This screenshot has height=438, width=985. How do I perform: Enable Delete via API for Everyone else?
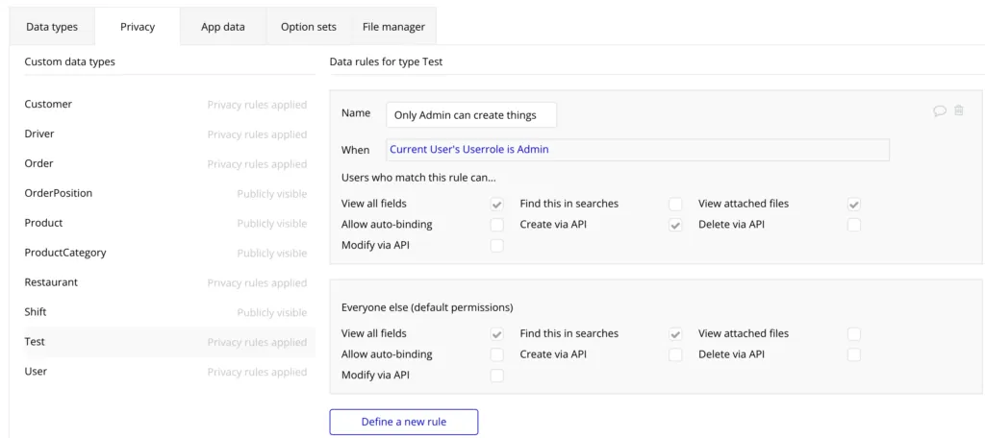click(854, 354)
